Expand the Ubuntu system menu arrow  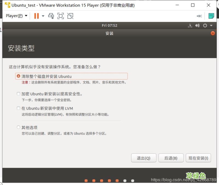click(x=211, y=25)
